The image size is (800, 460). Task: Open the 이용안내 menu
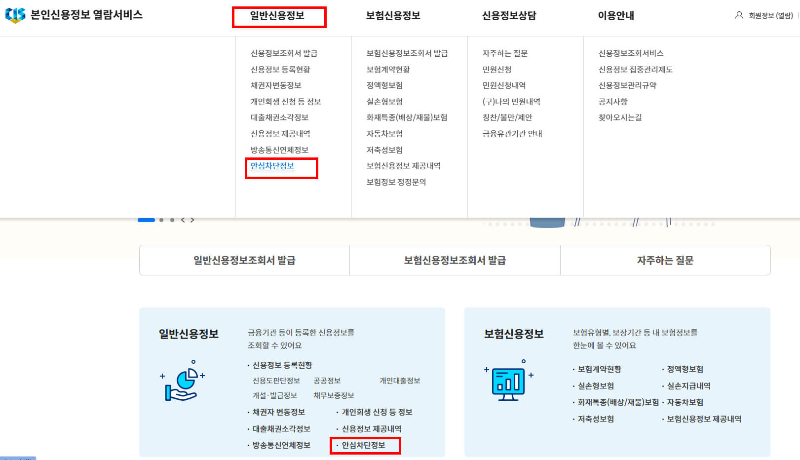coord(615,15)
